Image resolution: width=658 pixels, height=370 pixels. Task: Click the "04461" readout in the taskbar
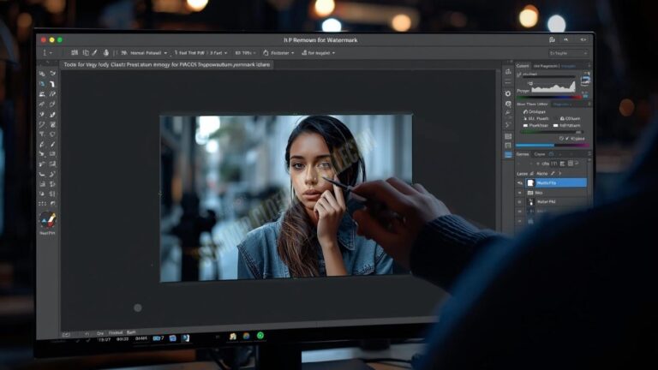pos(141,338)
